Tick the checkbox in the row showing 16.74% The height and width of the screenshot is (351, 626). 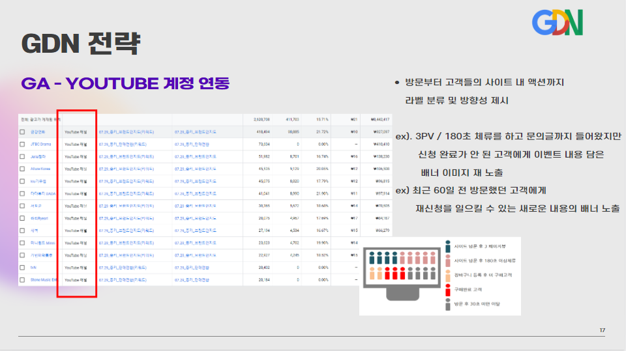22,157
